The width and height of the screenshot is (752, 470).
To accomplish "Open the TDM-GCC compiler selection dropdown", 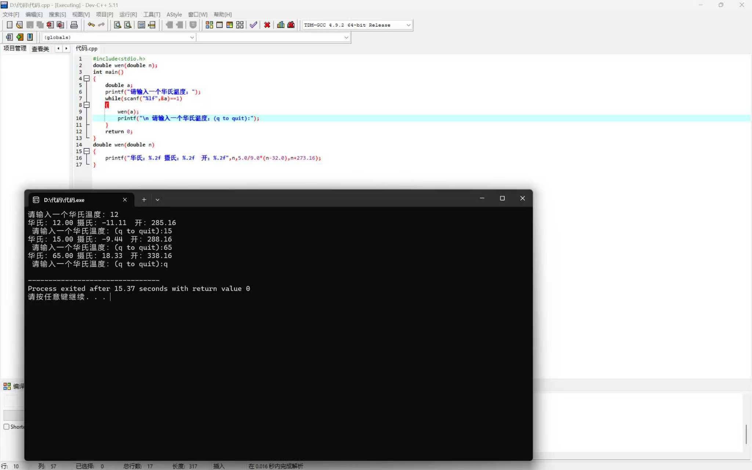I will (408, 25).
